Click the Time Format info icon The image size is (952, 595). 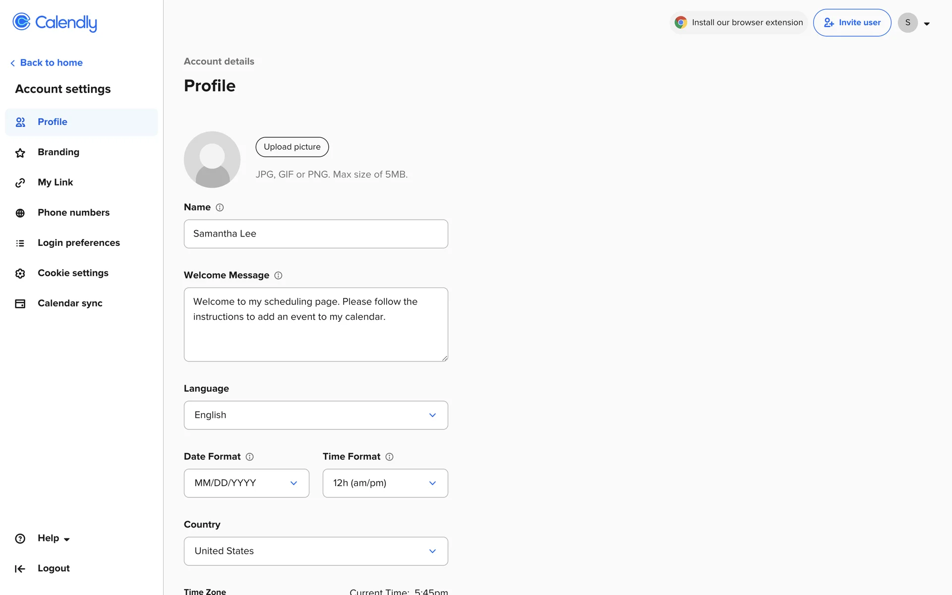click(x=389, y=457)
